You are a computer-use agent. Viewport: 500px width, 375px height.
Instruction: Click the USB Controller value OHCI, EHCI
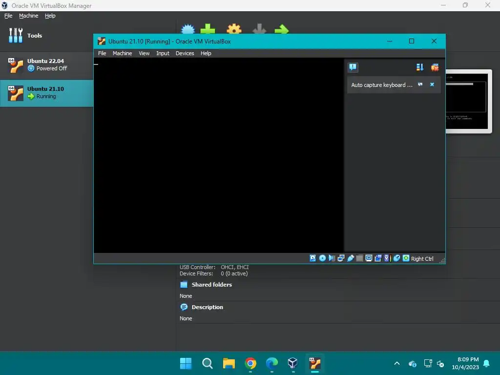[x=235, y=267]
